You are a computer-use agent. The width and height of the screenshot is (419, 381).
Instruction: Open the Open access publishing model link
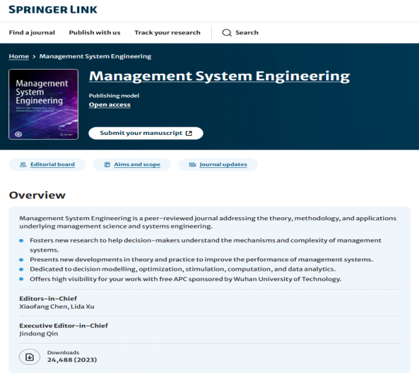[x=109, y=105]
